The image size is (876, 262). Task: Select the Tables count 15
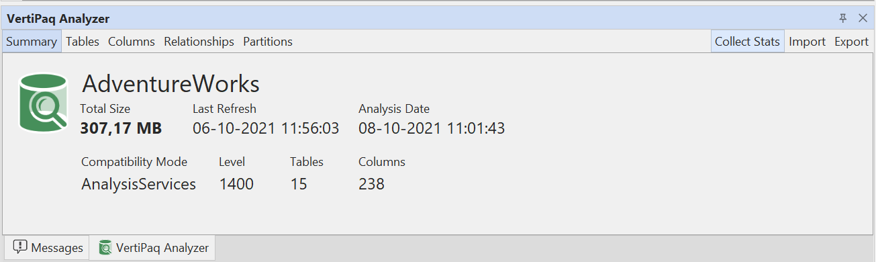coord(299,184)
